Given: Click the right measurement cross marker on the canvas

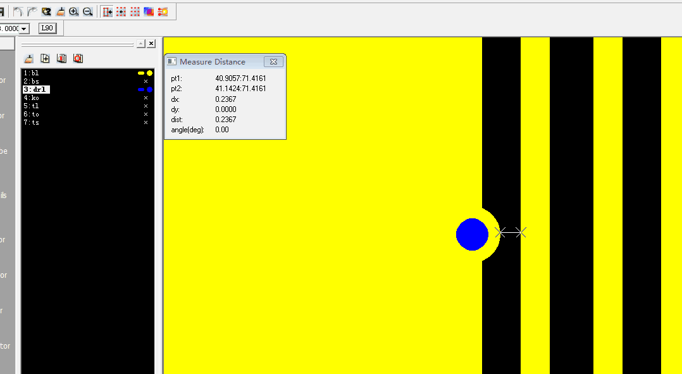Looking at the screenshot, I should (521, 233).
